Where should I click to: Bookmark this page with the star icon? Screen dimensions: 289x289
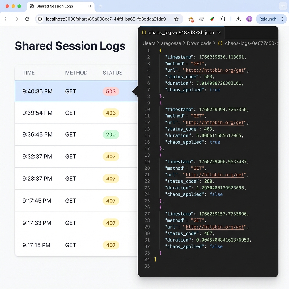pos(176,19)
